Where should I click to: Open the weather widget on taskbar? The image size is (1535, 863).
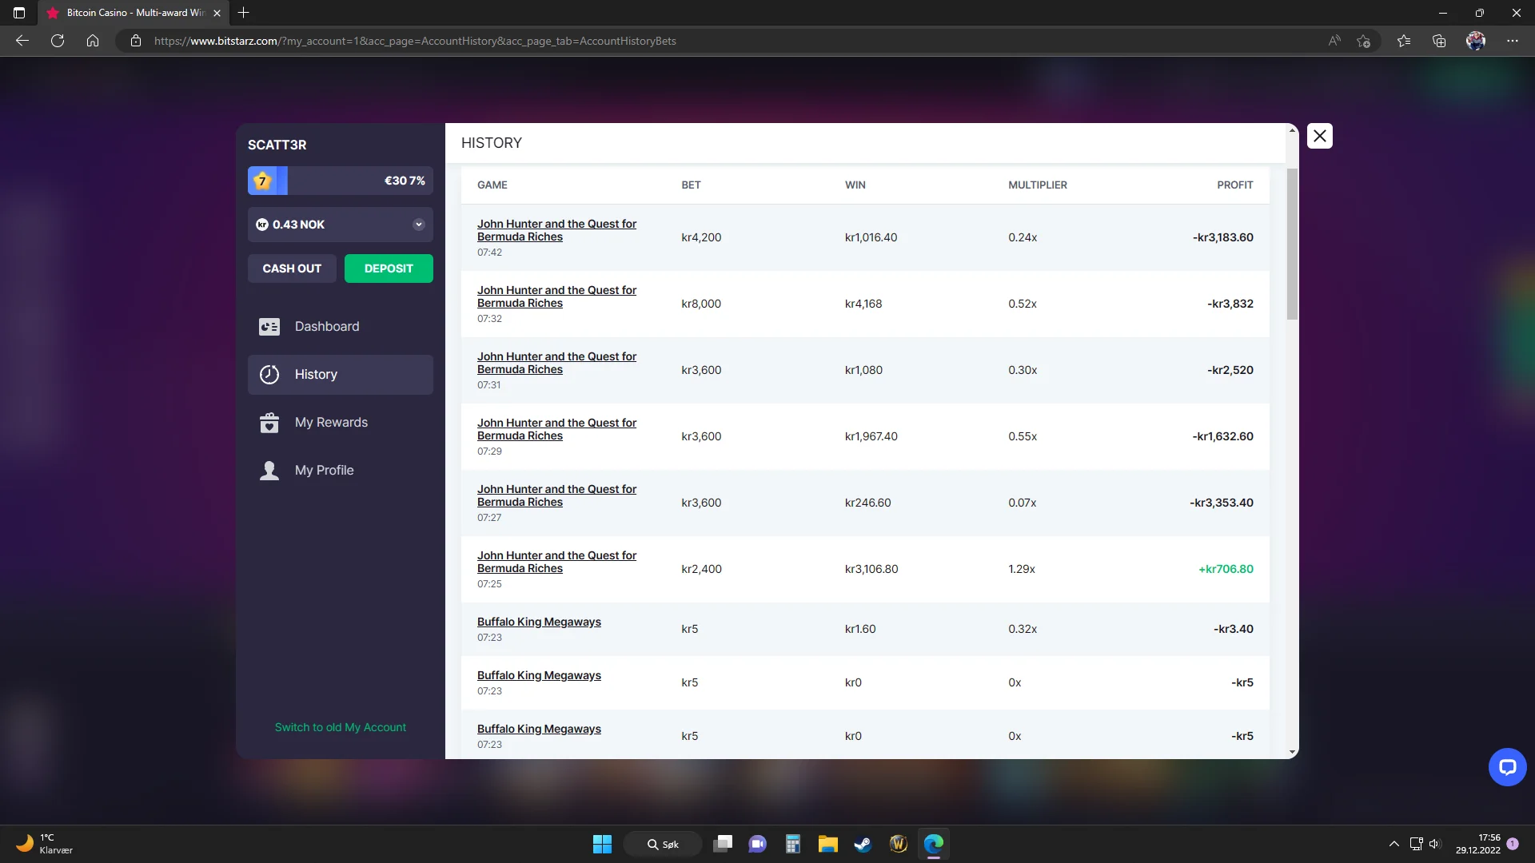pyautogui.click(x=45, y=844)
